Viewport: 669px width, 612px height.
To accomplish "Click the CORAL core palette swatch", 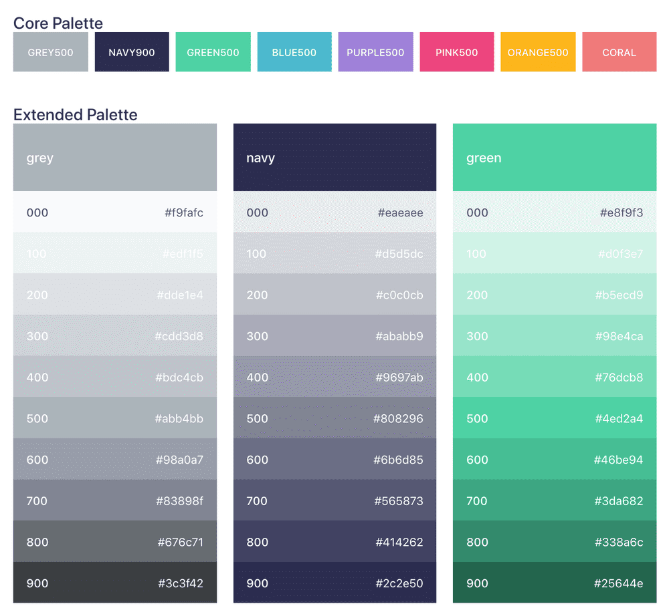I will click(x=619, y=52).
